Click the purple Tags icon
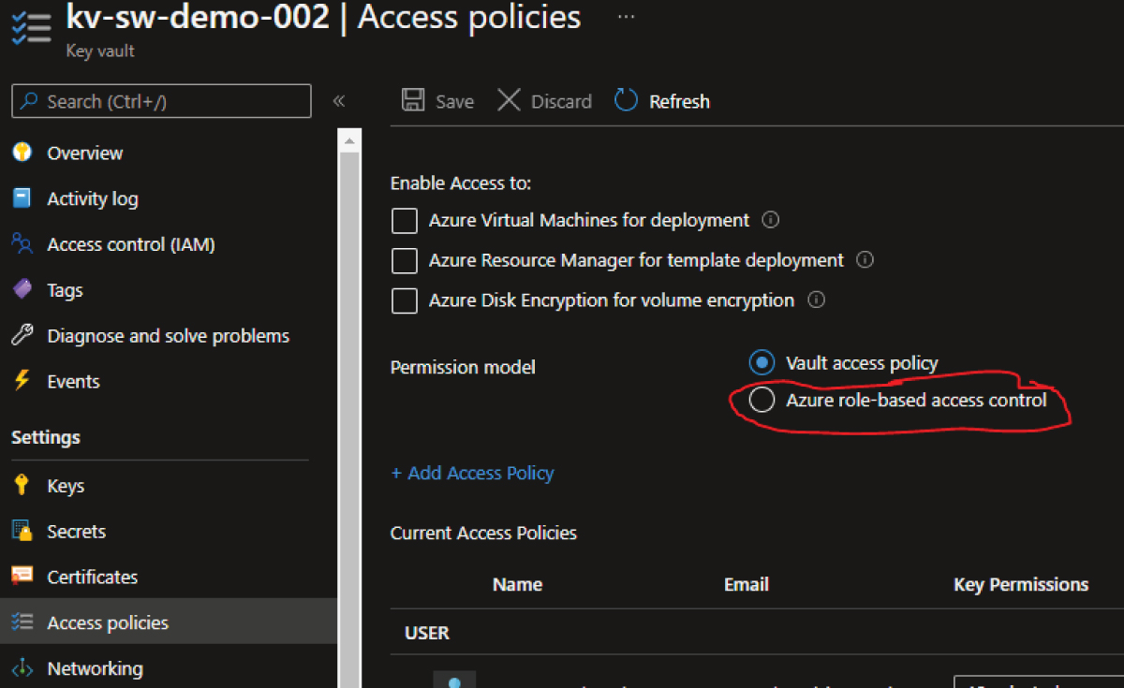Screen dimensions: 1124x688 click(22, 290)
